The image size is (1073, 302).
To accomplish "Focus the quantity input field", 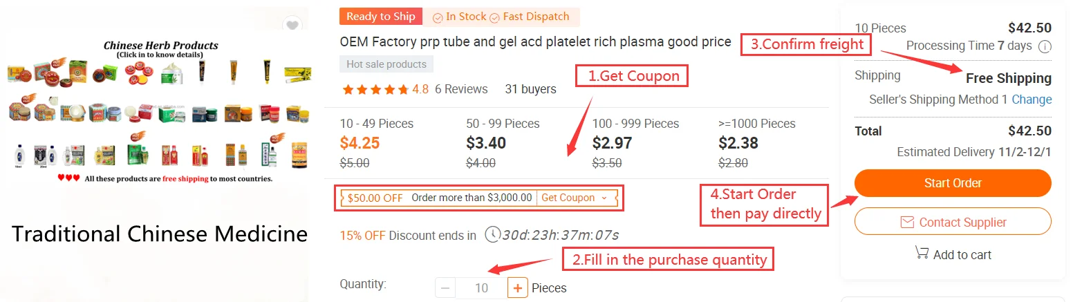I will click(481, 287).
